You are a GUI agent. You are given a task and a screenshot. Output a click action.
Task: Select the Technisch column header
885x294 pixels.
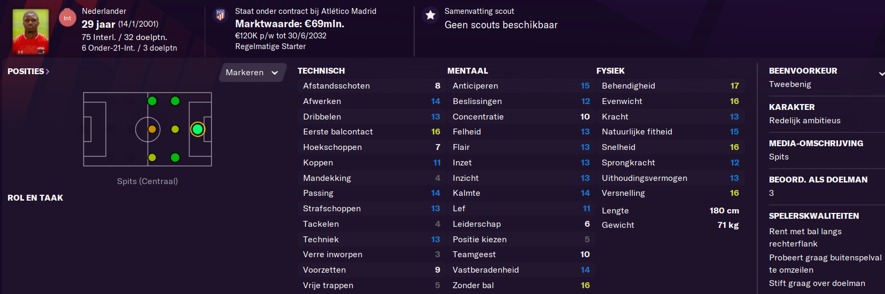[x=321, y=71]
